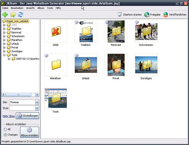Select the excluded 2006 folder thumbnail
This screenshot has height=145, width=189.
[x=56, y=31]
